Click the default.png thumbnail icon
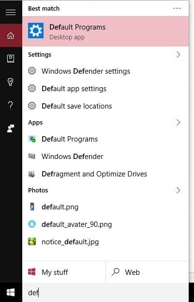This screenshot has height=302, width=194. coord(32,207)
